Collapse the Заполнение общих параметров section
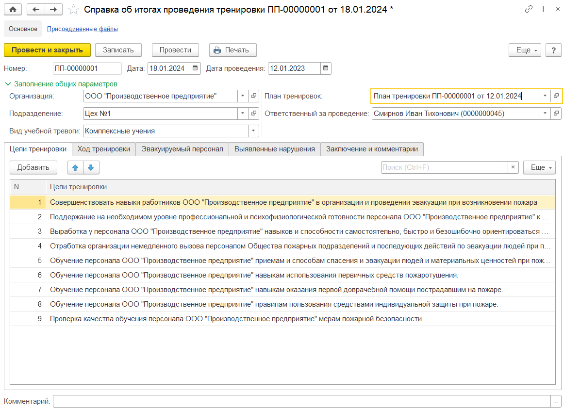This screenshot has width=564, height=410. [8, 84]
